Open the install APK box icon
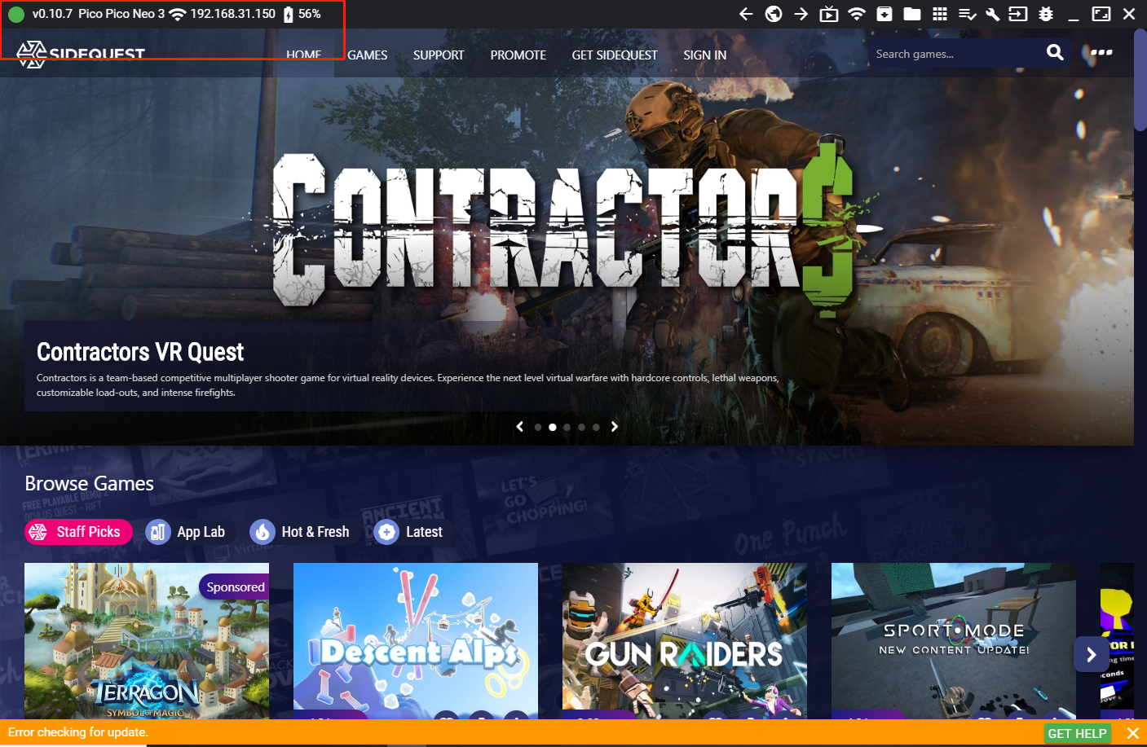This screenshot has width=1147, height=747. click(884, 14)
